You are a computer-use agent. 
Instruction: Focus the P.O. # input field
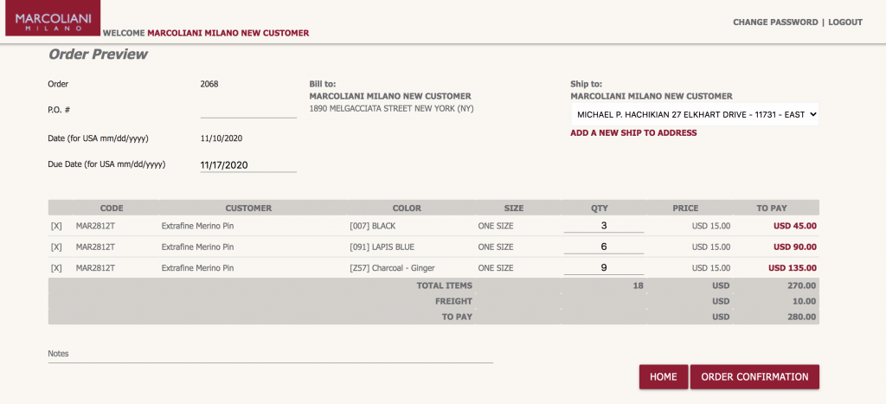[248, 110]
